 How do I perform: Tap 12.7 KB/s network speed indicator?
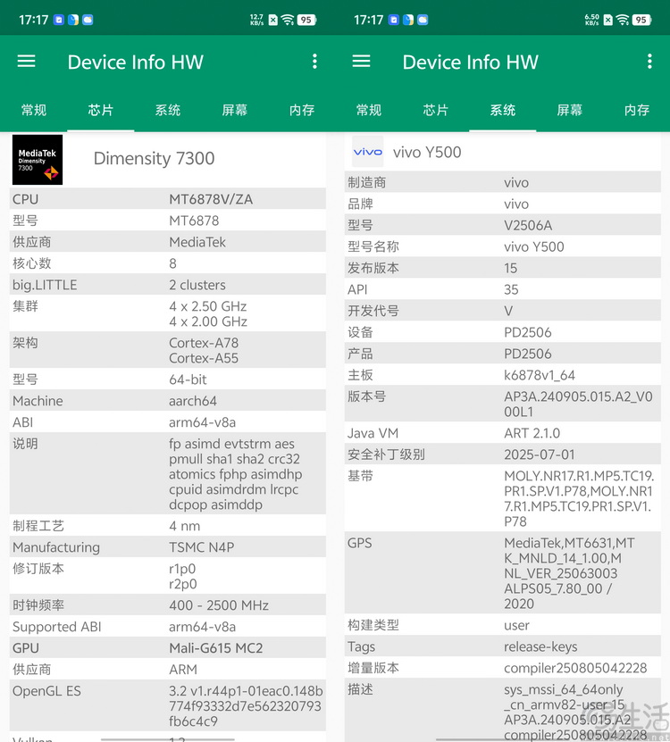tap(256, 20)
